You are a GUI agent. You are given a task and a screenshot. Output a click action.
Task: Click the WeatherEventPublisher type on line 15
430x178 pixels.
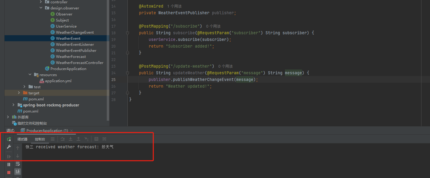pyautogui.click(x=184, y=13)
